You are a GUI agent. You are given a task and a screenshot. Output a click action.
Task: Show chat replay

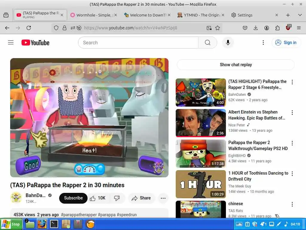[x=235, y=65]
